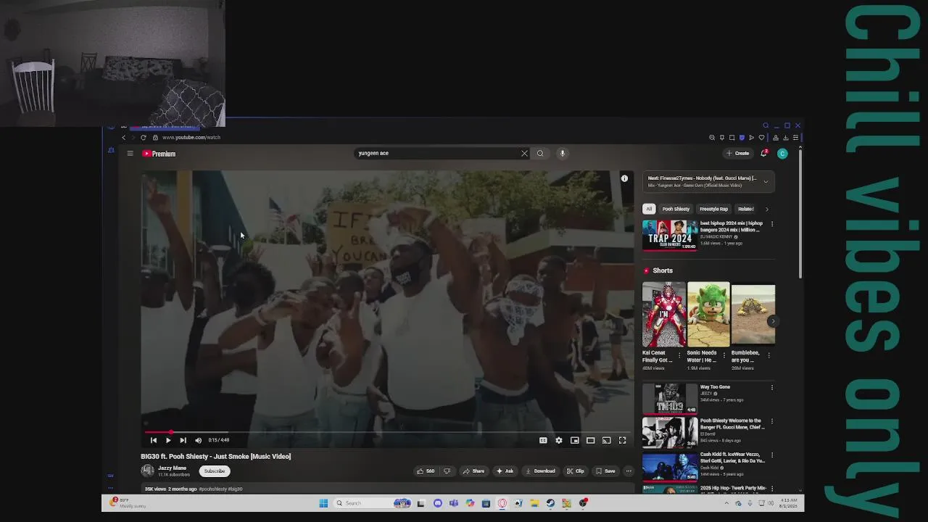The width and height of the screenshot is (928, 522).
Task: Show next Shorts with the arrow
Action: point(773,321)
